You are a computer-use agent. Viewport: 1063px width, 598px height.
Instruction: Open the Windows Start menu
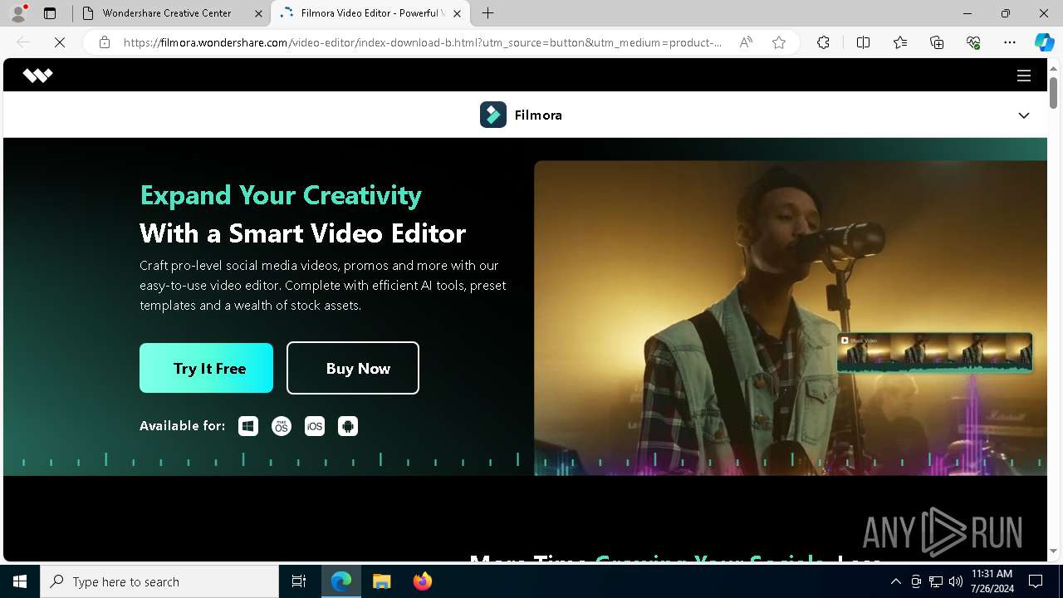(x=20, y=581)
